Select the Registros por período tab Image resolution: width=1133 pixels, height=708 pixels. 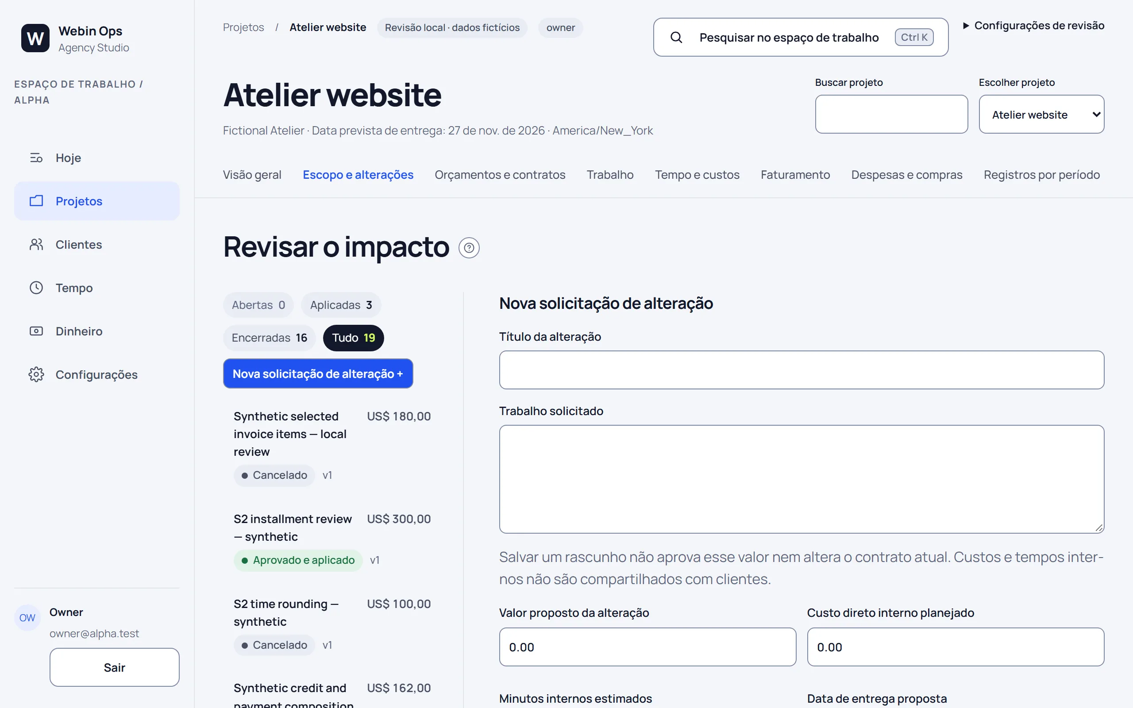[x=1041, y=175]
